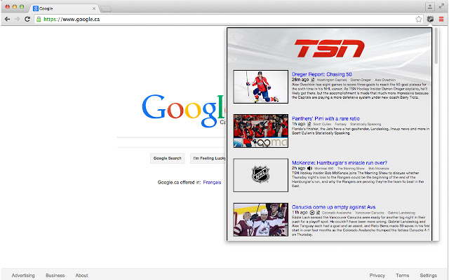Screen dimensions: 449x280
Task: Click the browser back arrow
Action: click(8, 19)
